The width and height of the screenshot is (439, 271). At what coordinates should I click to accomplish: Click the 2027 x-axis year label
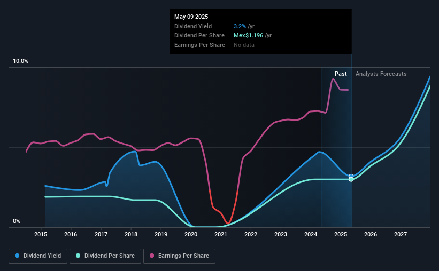401,234
